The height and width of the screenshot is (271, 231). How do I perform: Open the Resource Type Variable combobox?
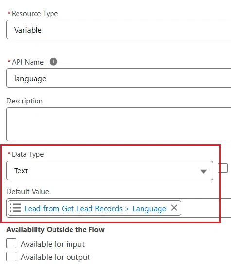[119, 30]
